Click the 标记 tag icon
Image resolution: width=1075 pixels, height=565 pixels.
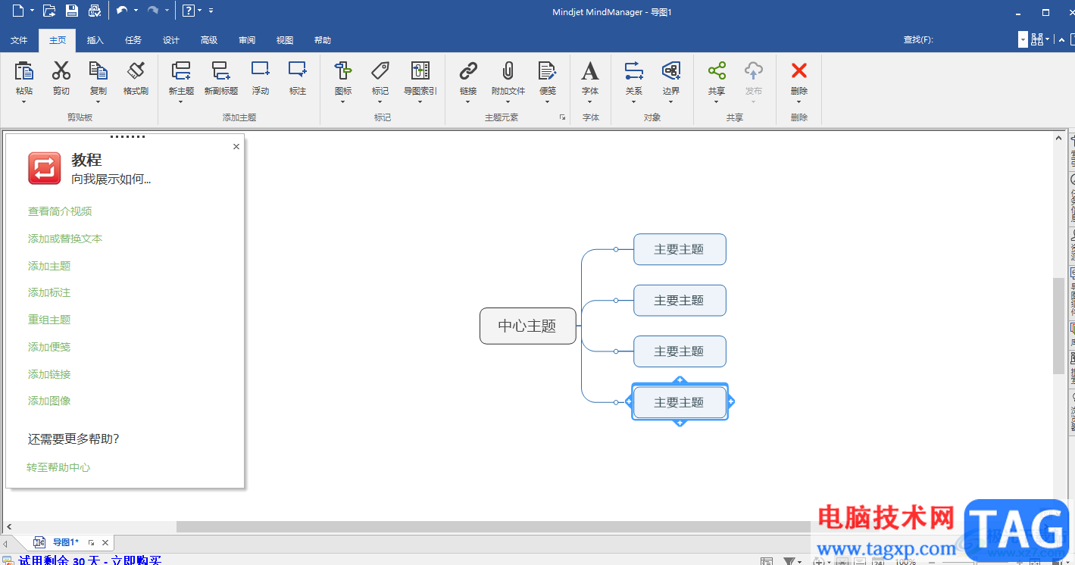380,71
